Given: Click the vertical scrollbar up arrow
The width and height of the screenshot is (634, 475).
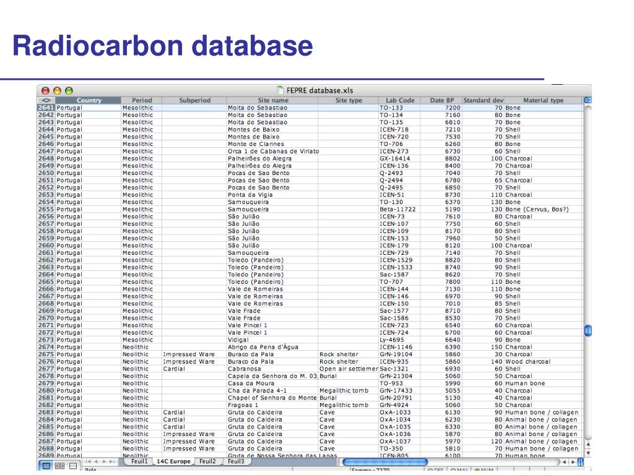Looking at the screenshot, I should (588, 444).
